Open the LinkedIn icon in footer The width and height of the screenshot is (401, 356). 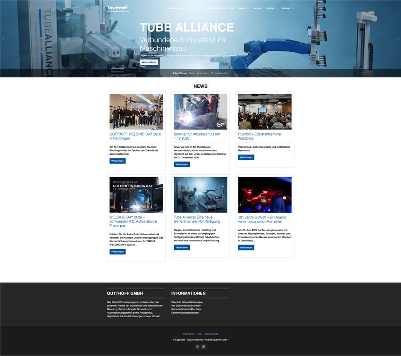coord(204,347)
